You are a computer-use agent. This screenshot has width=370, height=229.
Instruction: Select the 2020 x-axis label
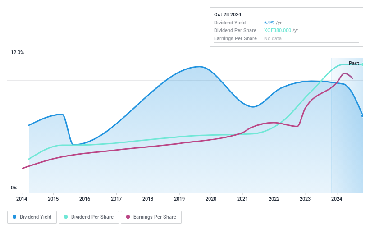(x=211, y=199)
